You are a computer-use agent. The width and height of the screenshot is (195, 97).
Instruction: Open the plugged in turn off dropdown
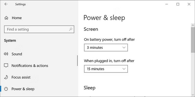[x=106, y=69]
